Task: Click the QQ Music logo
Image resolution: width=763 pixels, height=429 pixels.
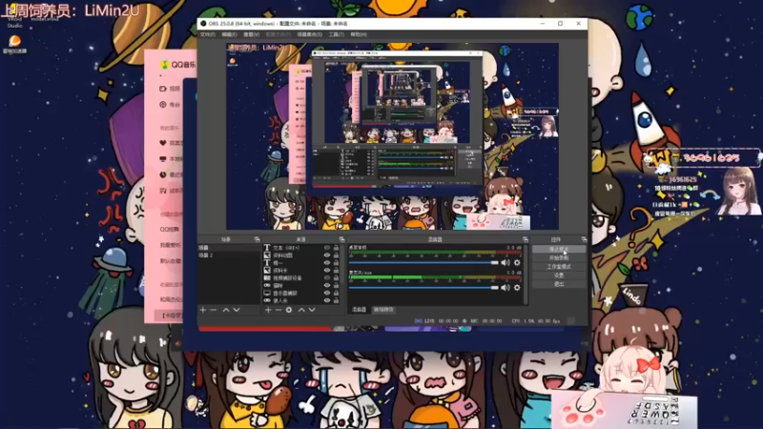Action: [165, 65]
